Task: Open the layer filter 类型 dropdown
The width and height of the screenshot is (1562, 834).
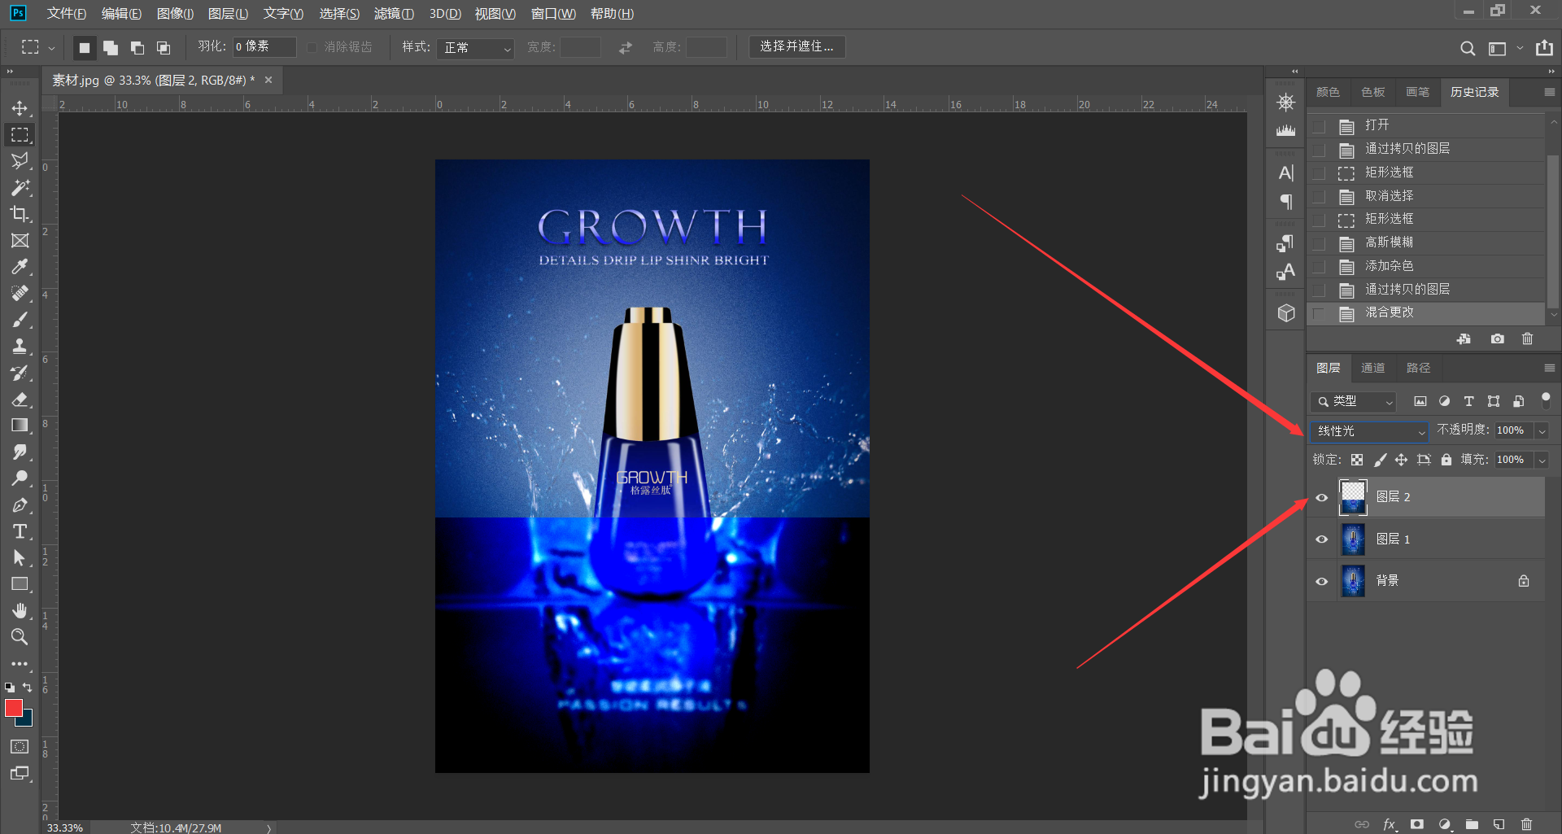Action: pos(1354,401)
